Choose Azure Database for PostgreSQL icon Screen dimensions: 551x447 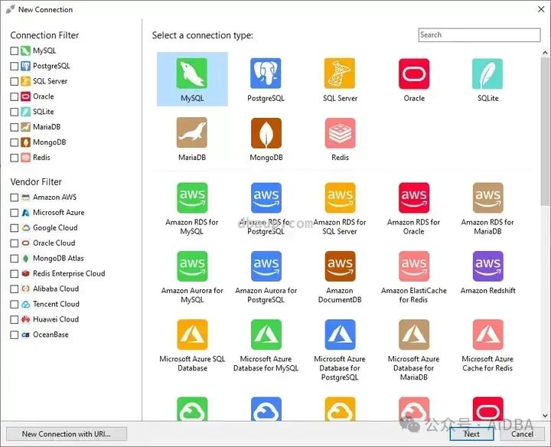(340, 334)
